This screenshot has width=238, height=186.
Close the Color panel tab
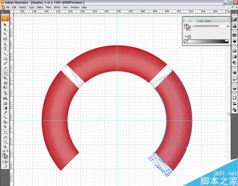pos(195,21)
